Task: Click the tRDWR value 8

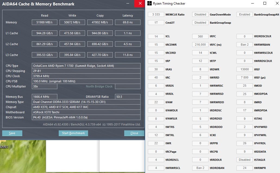Action: 200,69
